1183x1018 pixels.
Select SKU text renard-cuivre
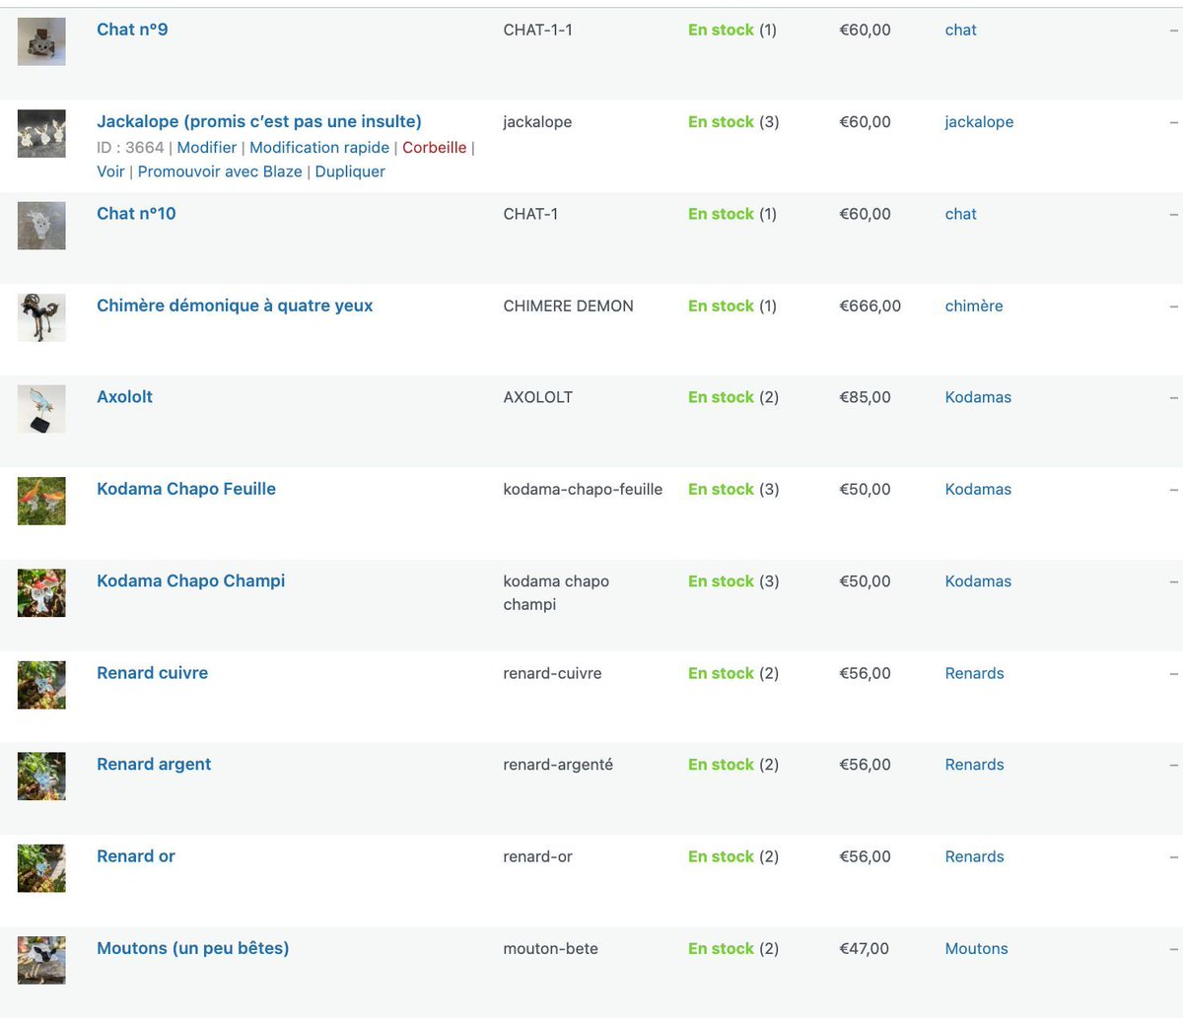click(552, 673)
